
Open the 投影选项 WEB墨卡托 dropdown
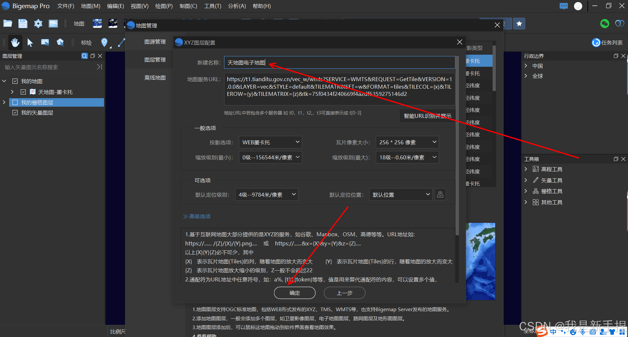270,142
